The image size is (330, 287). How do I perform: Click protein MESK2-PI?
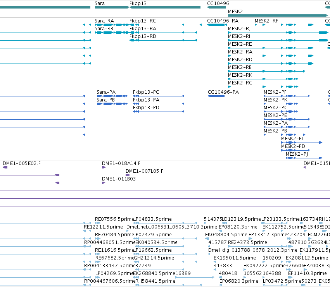(x=292, y=139)
